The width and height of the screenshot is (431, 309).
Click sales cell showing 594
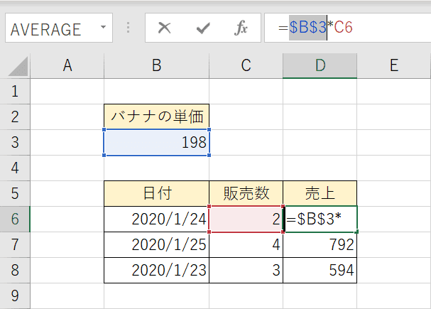(320, 270)
